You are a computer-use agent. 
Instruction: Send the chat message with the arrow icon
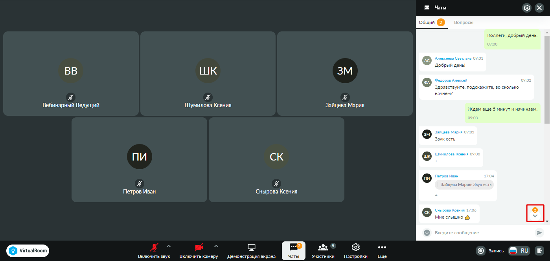pyautogui.click(x=539, y=233)
